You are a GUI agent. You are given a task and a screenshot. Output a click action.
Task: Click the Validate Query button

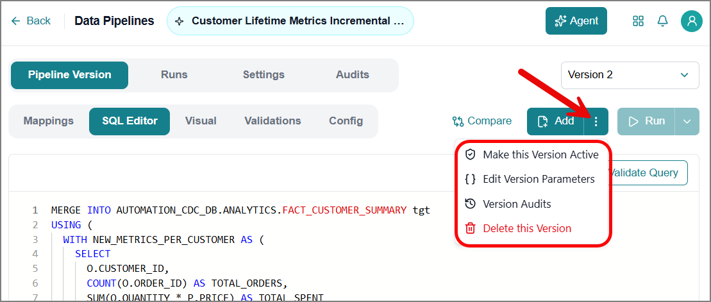pos(648,172)
